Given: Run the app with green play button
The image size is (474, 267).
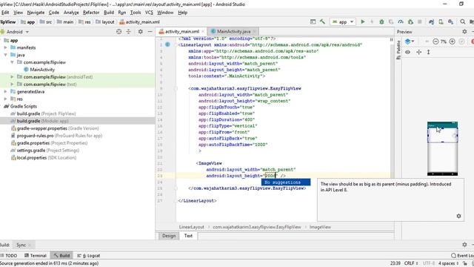Looking at the screenshot, I should pos(363,22).
